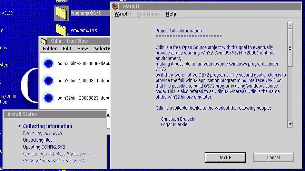Click the Programs OS/2 label on desktop

point(86,13)
